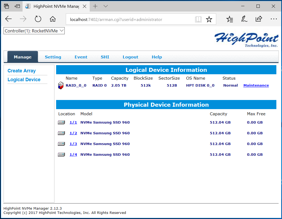Open the Controller(1): RocketNVMe dropdown

34,31
